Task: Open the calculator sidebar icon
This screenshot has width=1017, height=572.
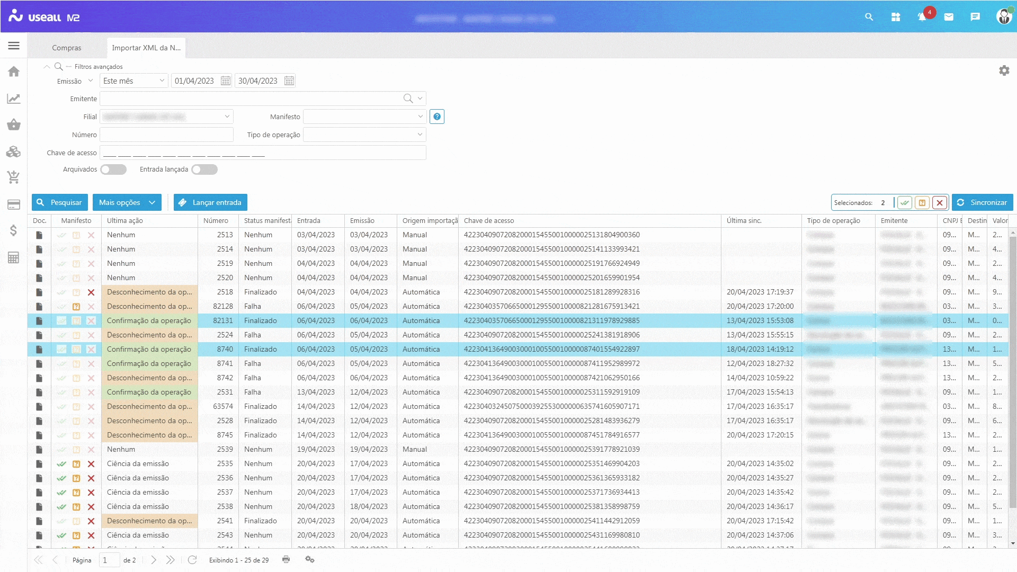Action: point(14,257)
